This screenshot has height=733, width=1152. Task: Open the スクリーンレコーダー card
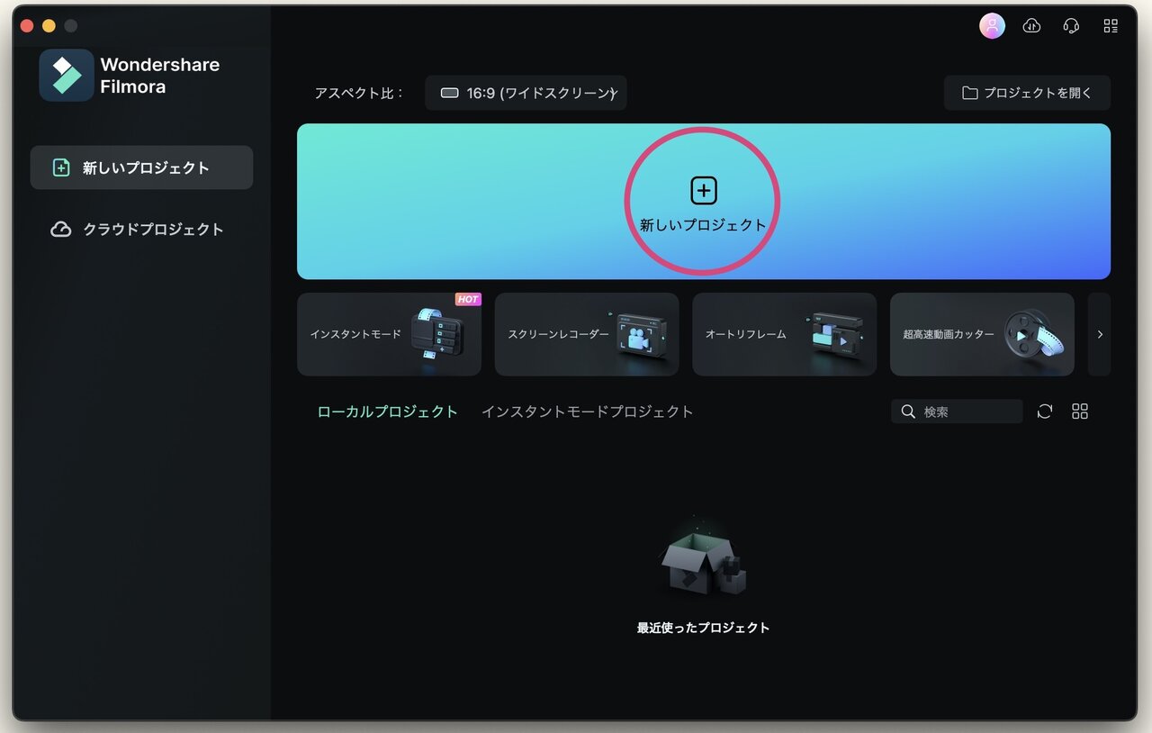pos(587,334)
